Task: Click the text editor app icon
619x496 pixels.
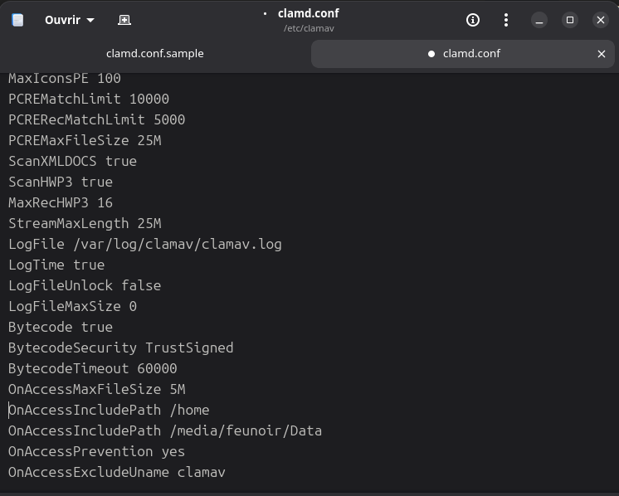Action: point(17,20)
